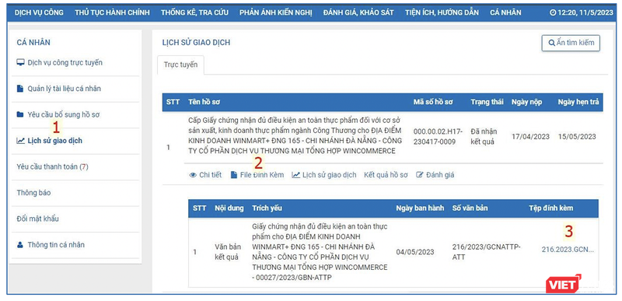Click the eye icon next to Chi tiết
The height and width of the screenshot is (301, 622).
193,175
